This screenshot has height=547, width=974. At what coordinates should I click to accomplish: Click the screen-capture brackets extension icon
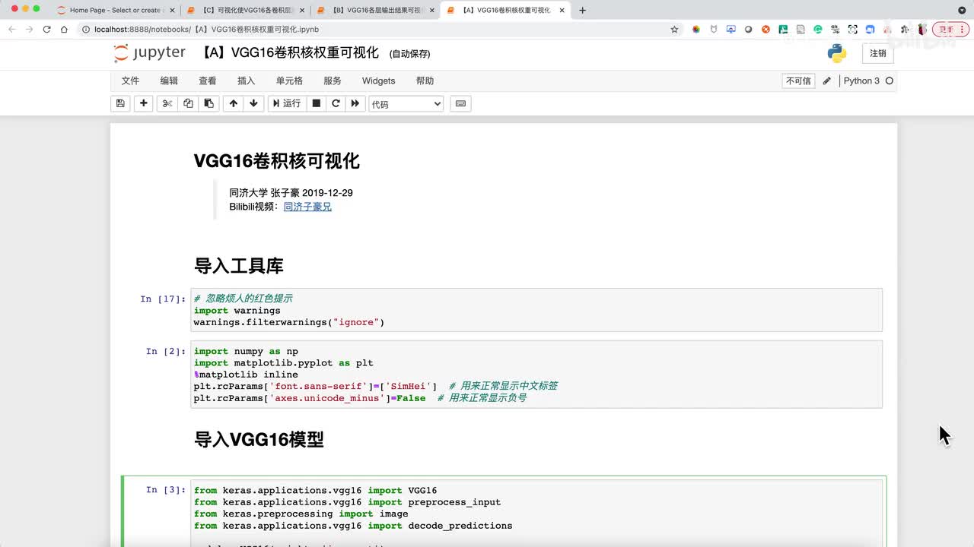tap(852, 29)
